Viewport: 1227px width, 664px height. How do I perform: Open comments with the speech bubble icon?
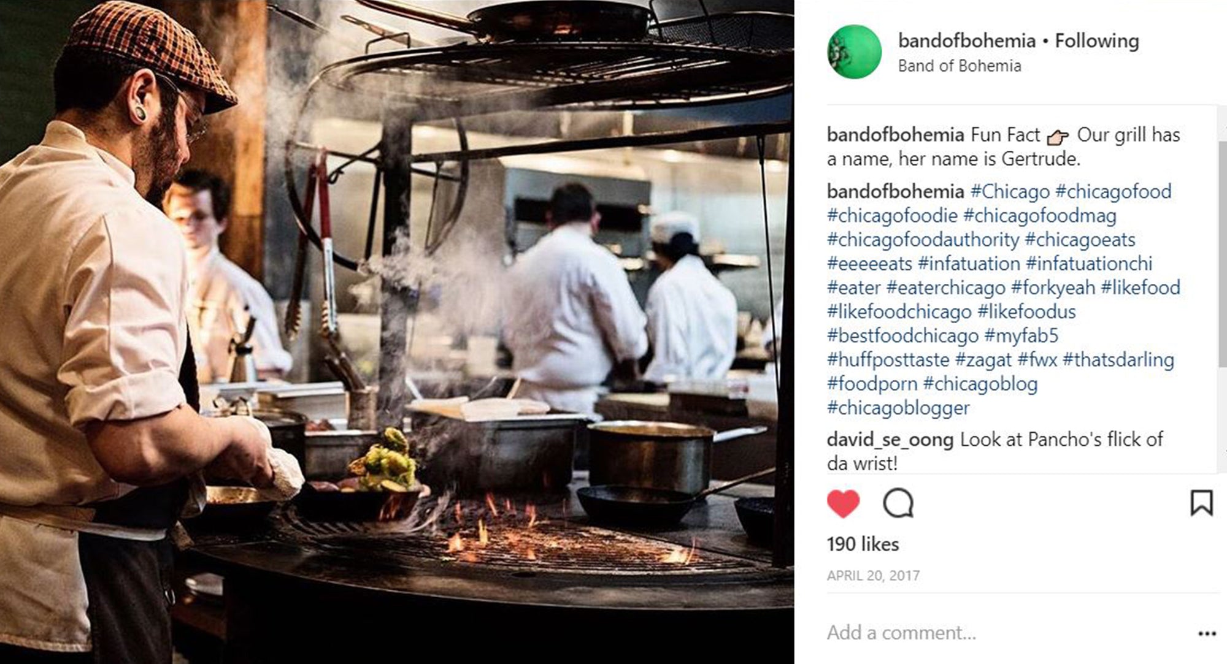point(898,504)
